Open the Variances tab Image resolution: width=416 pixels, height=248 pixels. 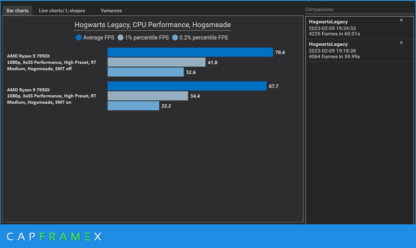111,10
